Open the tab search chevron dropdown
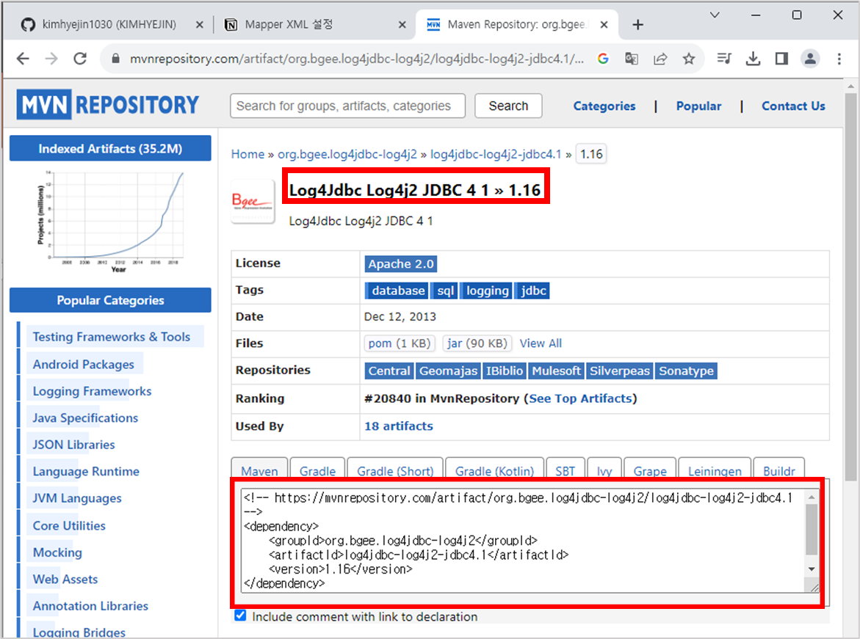Viewport: 860px width, 639px height. click(714, 15)
